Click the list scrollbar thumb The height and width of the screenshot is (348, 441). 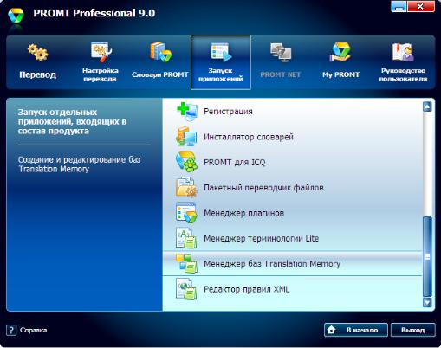427,256
